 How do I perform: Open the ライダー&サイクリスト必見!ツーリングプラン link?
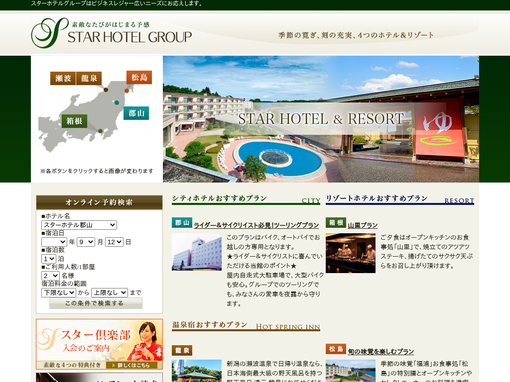tap(256, 225)
